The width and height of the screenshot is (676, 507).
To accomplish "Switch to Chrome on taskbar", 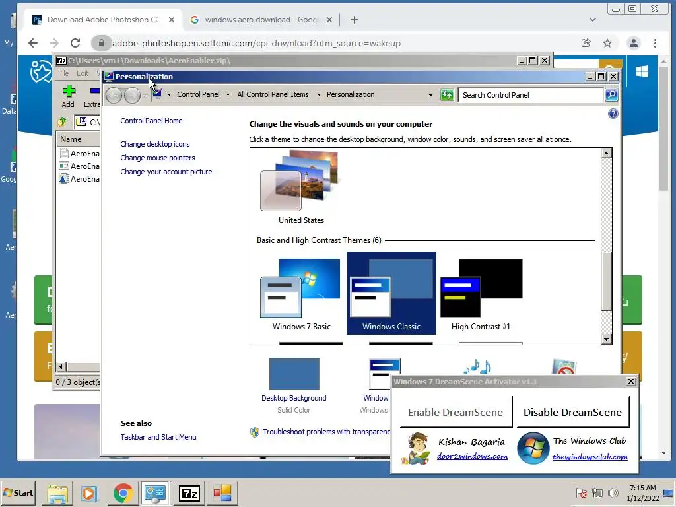I will [x=123, y=492].
